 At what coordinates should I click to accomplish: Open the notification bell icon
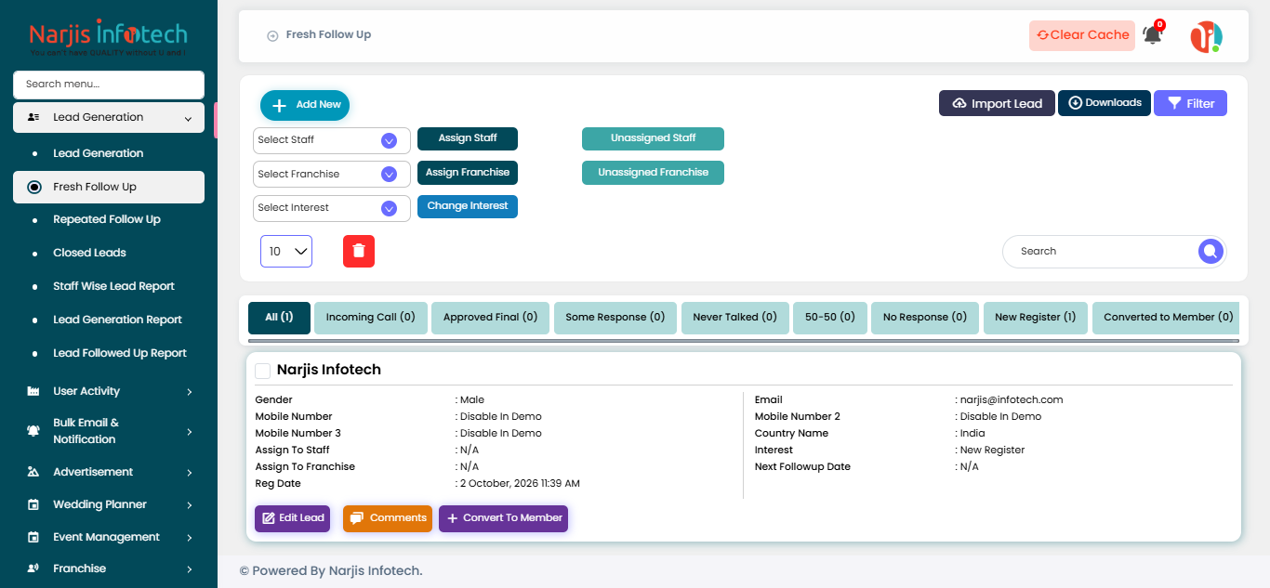(x=1152, y=35)
